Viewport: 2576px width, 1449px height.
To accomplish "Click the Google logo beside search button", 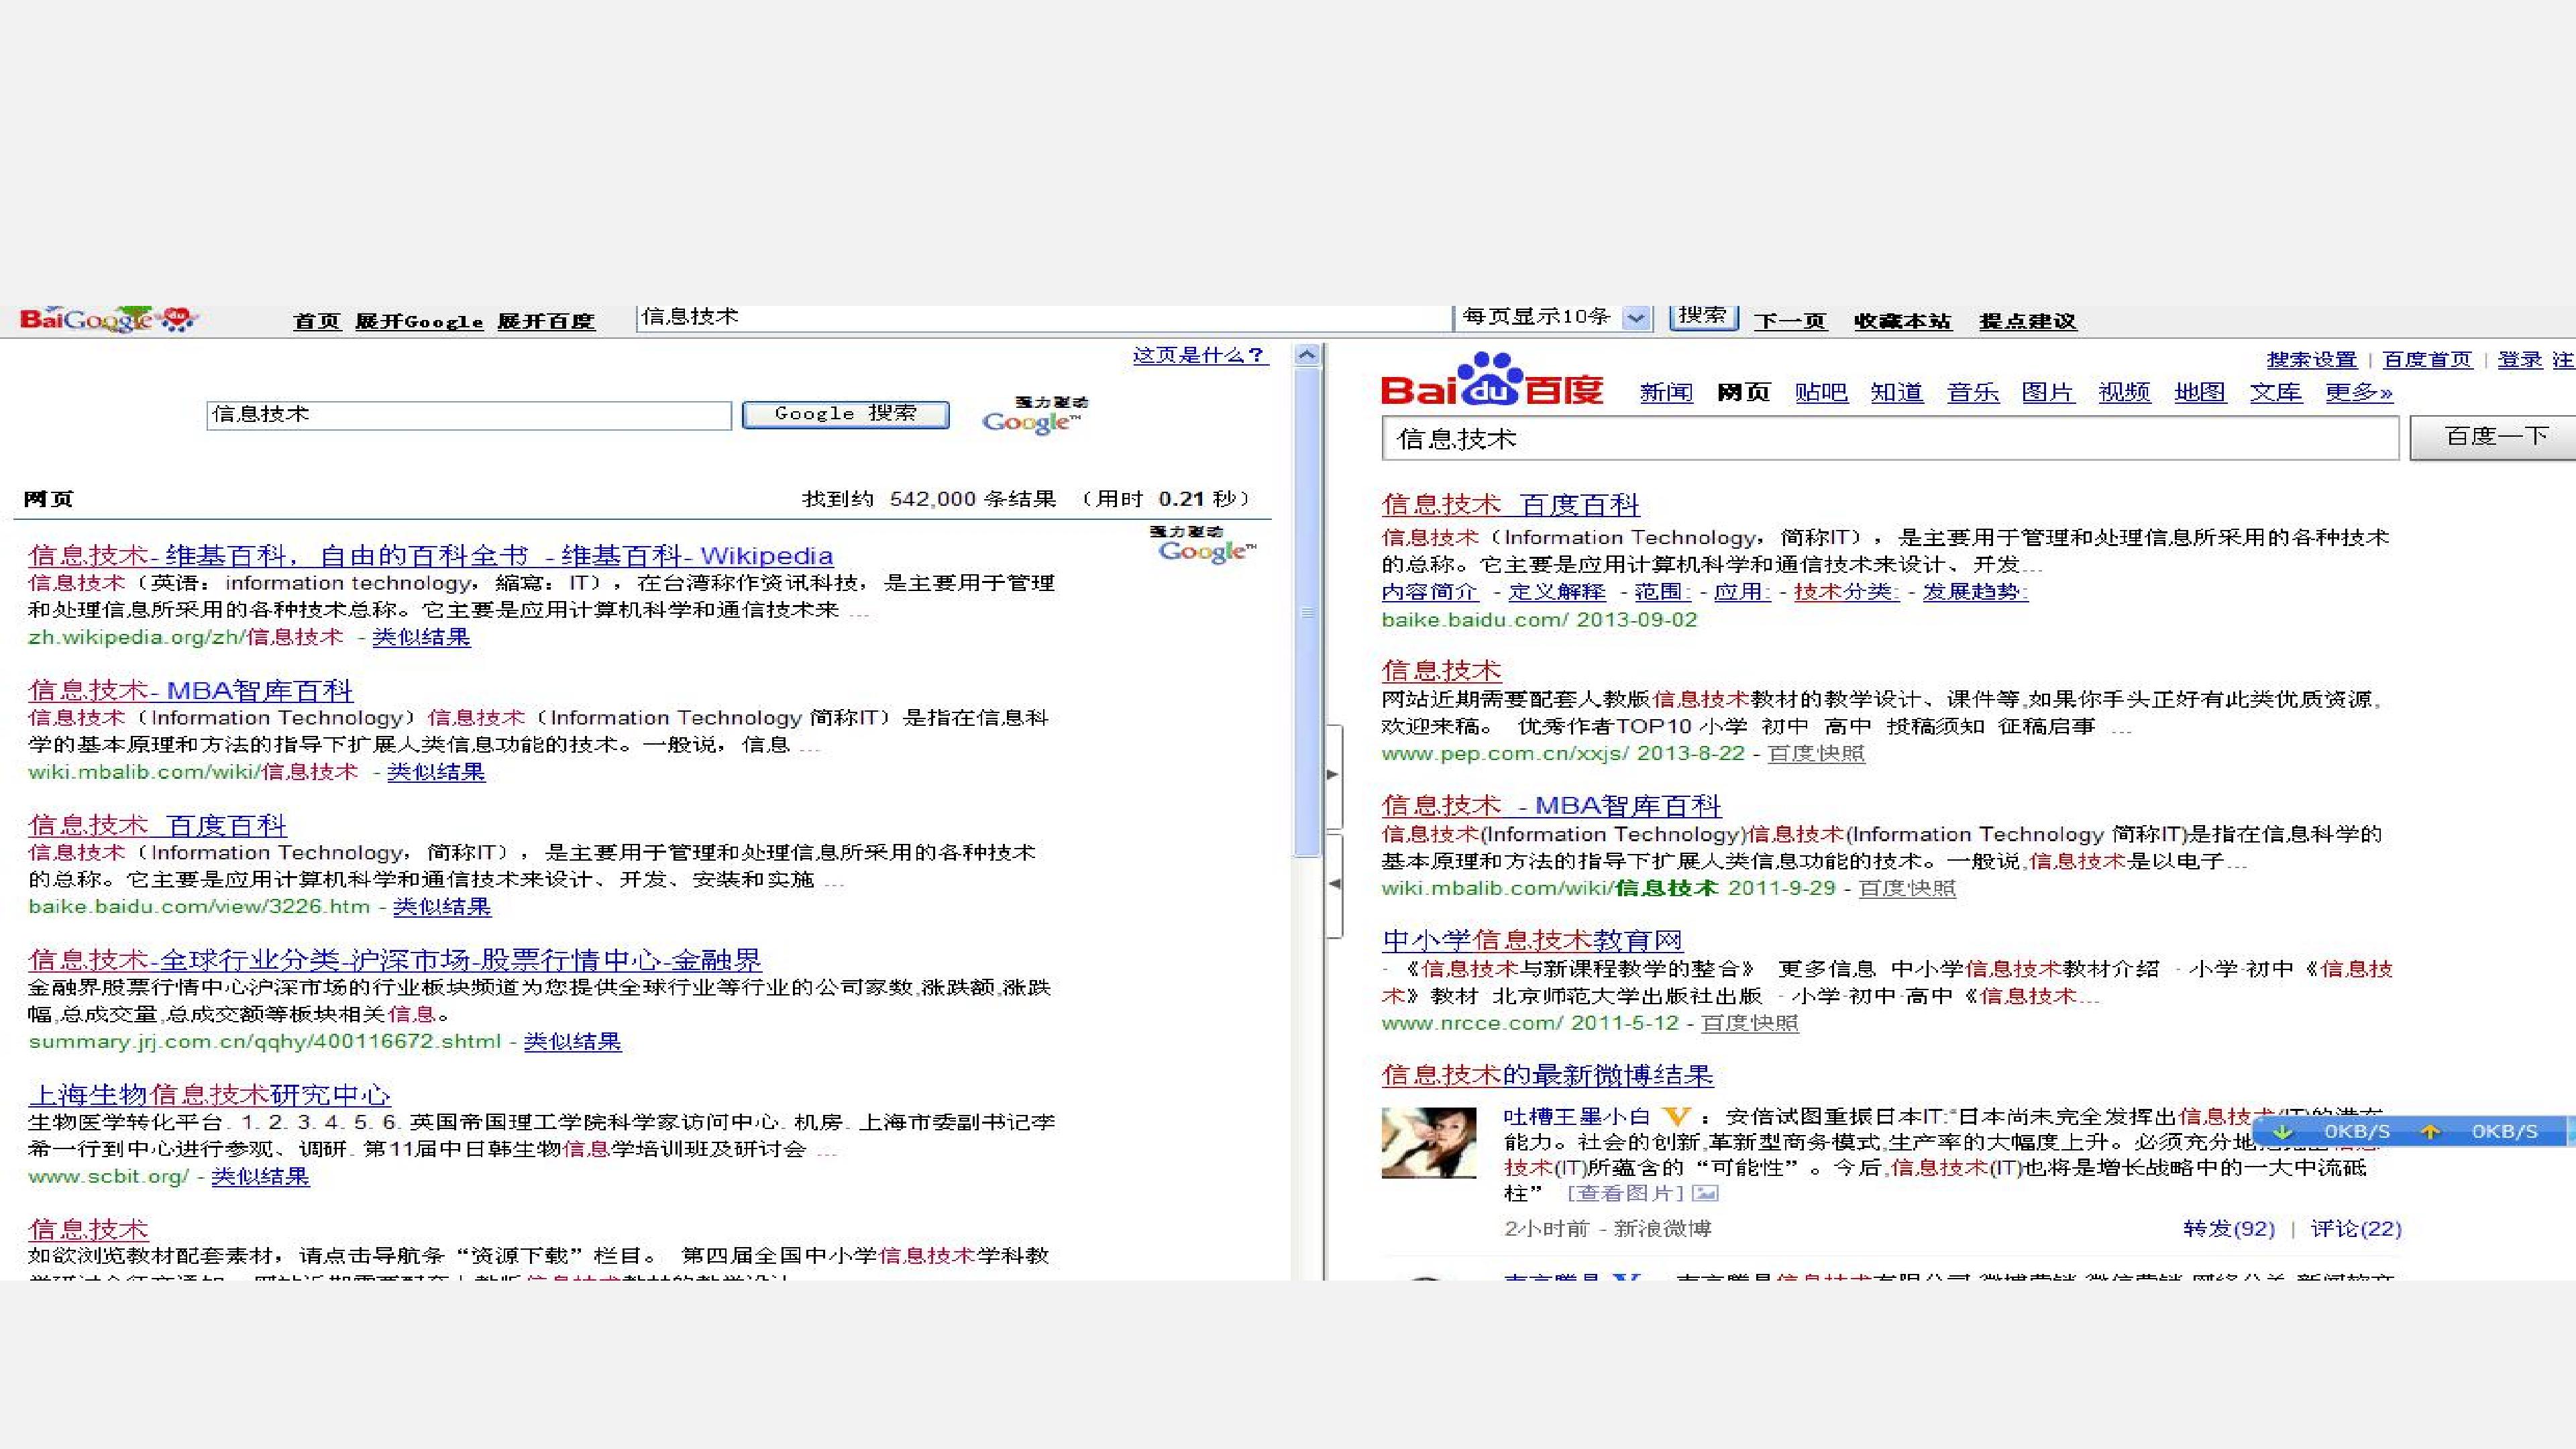I will [1035, 415].
